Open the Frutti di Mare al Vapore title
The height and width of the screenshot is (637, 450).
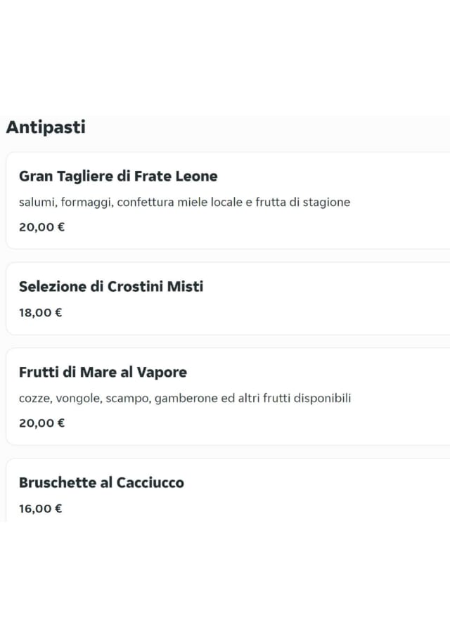click(103, 373)
